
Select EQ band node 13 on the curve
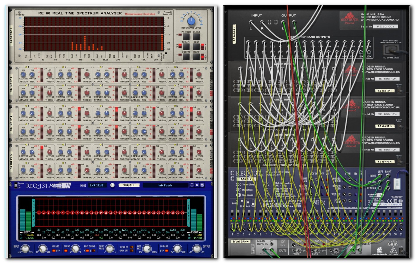tap(96, 213)
